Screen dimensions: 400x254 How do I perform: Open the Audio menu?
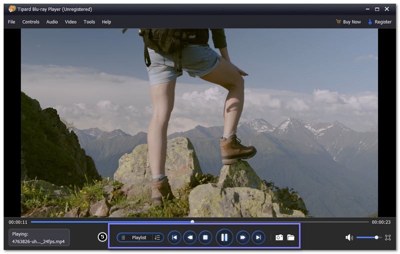(52, 22)
